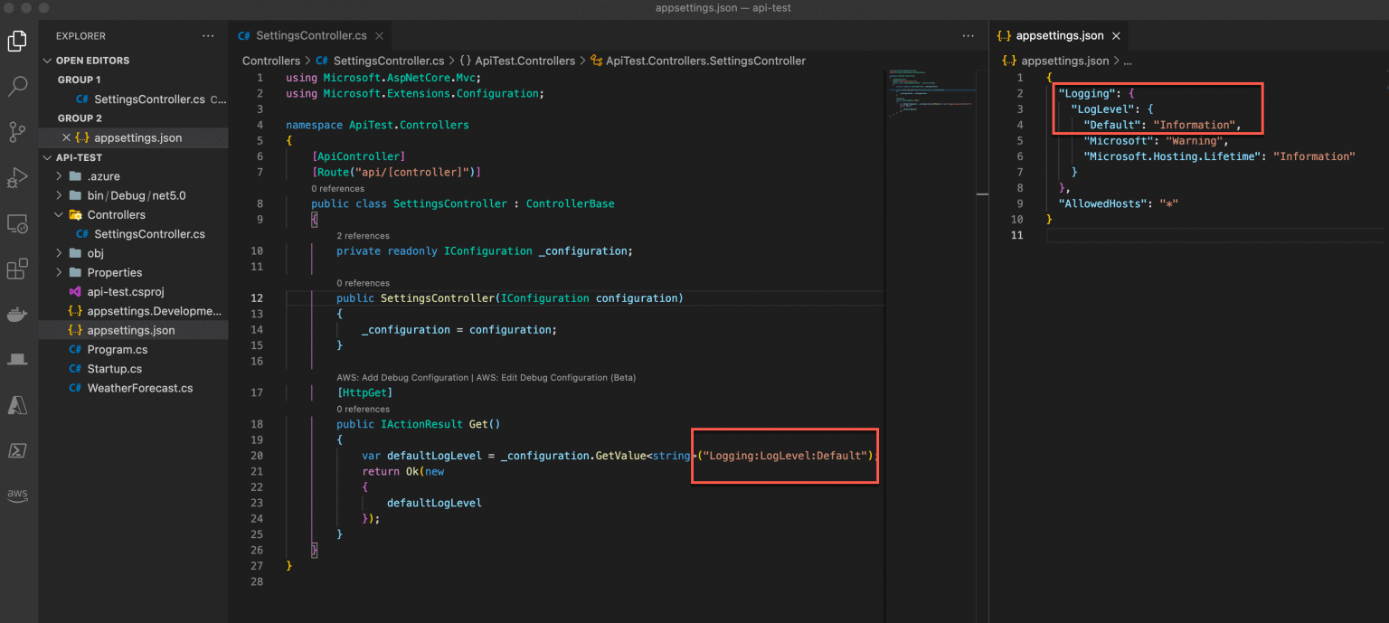Open the Docker extension panel
Viewport: 1389px width, 623px height.
[17, 314]
